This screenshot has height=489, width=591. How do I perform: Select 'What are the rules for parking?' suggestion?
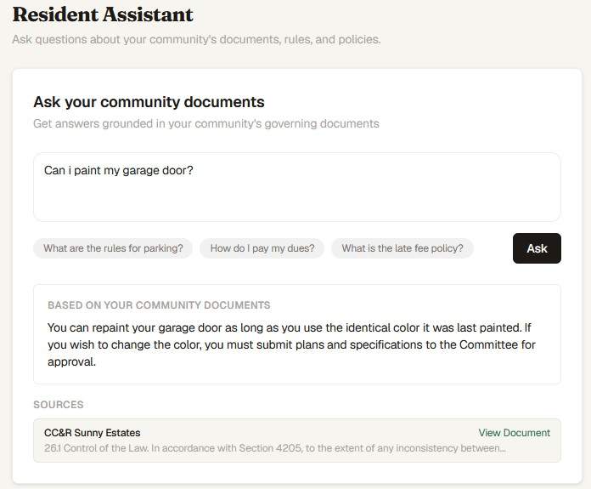(113, 248)
